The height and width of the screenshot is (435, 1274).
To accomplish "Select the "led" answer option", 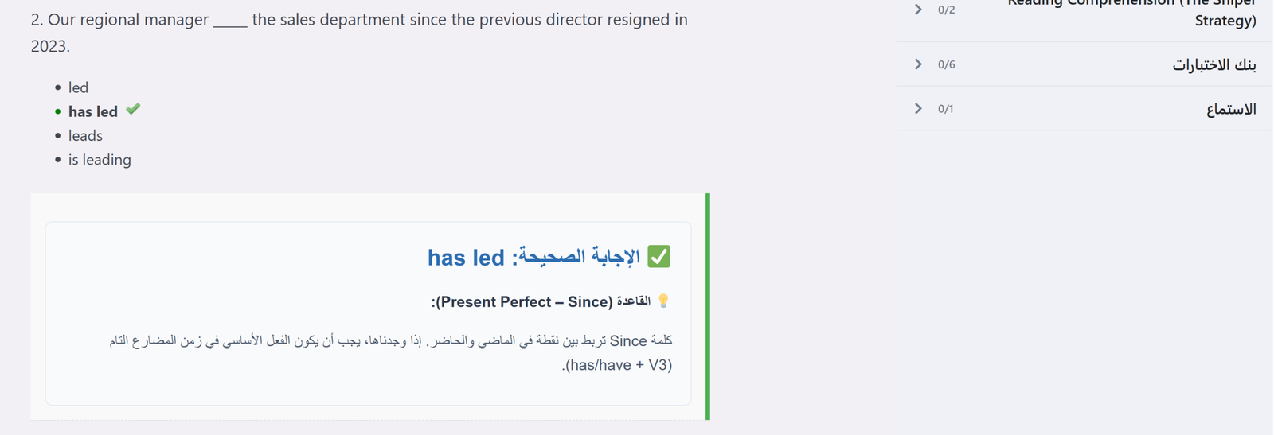I will 78,87.
